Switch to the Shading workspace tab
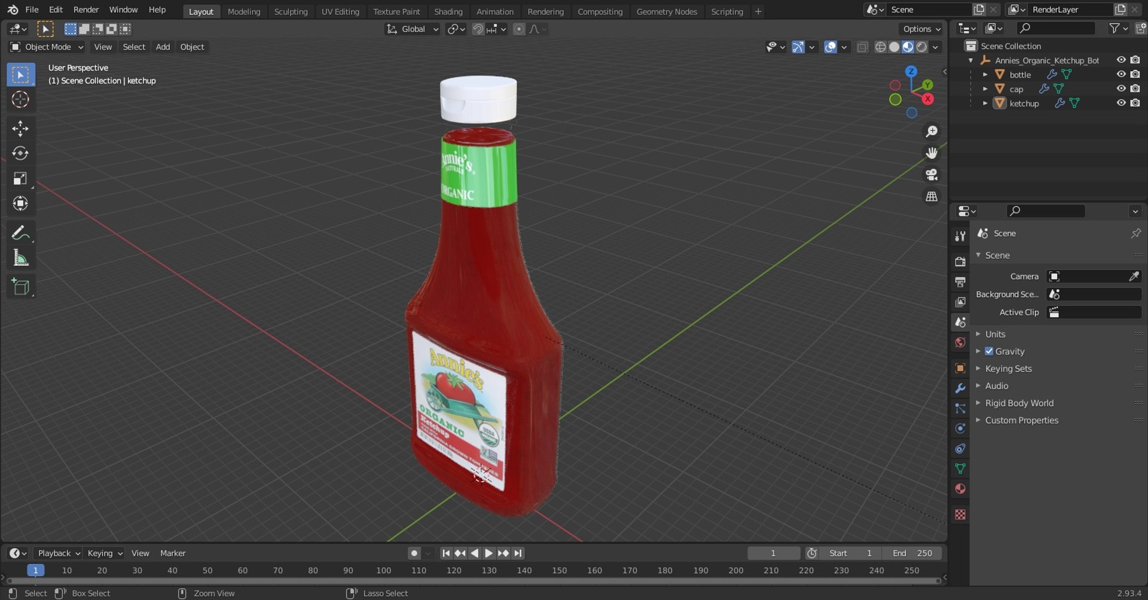The height and width of the screenshot is (600, 1148). tap(448, 11)
